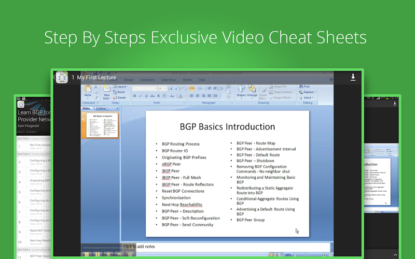The image size is (415, 259).
Task: Toggle the Bullets list button
Action: coord(192,89)
